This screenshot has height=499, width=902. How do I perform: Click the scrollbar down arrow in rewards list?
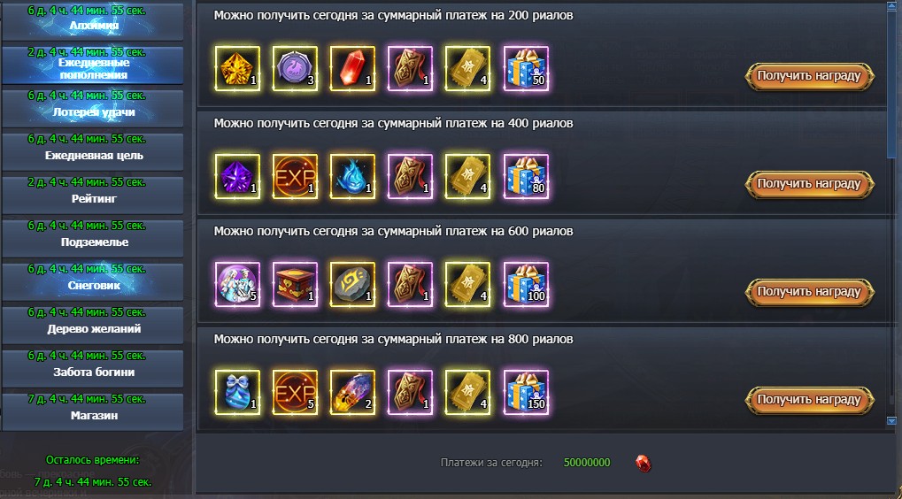pyautogui.click(x=891, y=421)
